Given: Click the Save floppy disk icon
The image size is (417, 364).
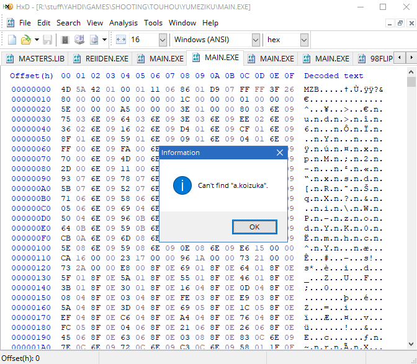Looking at the screenshot, I should pyautogui.click(x=48, y=40).
